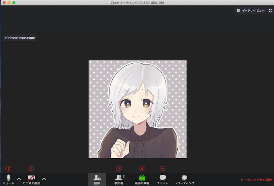Minimize the Zoom window with the yellow button
274x186 pixels.
tap(9, 3)
